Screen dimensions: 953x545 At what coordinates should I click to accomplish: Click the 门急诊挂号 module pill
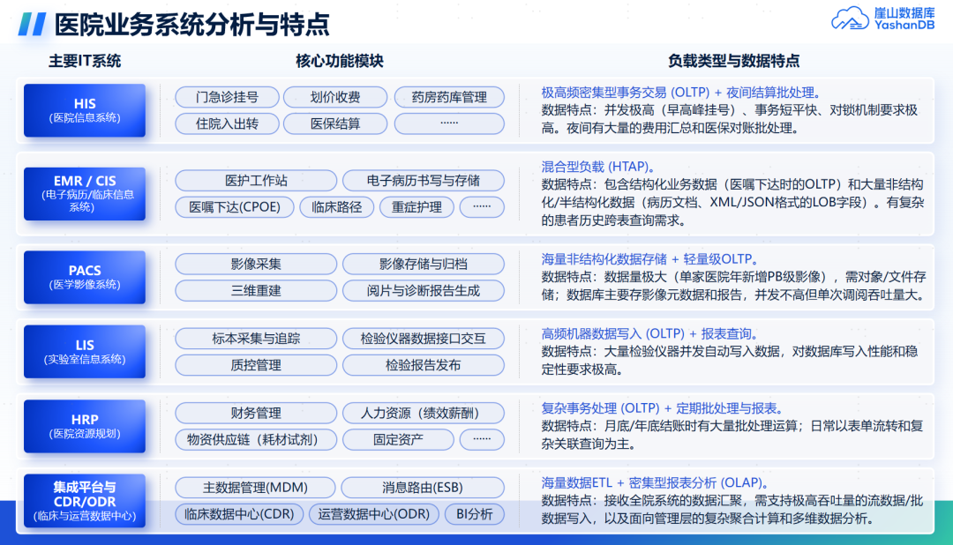tap(228, 97)
